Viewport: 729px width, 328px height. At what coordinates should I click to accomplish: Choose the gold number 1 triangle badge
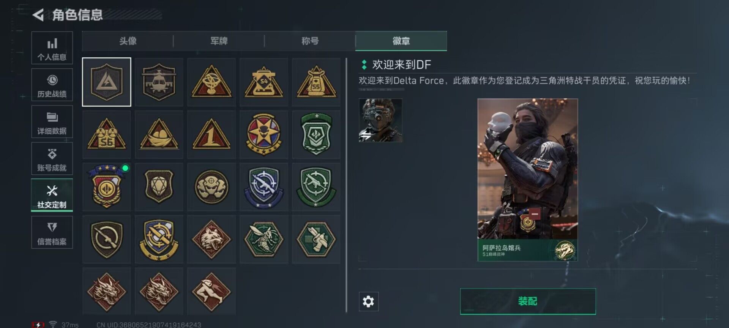click(211, 134)
